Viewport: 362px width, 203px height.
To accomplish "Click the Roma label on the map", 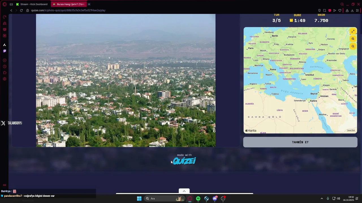I will pos(273,69).
